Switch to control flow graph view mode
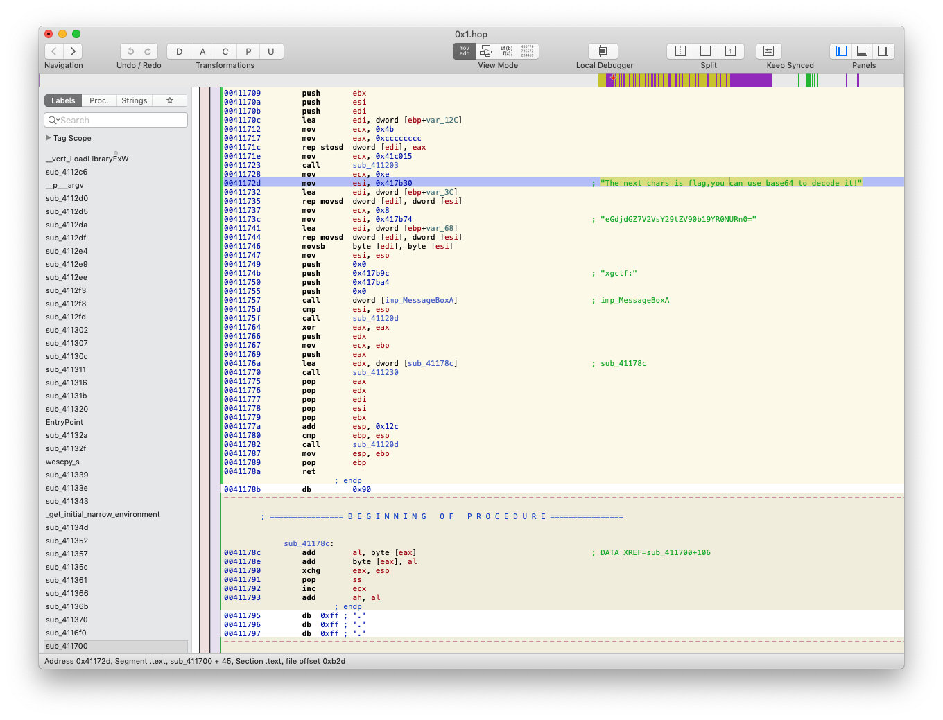Image resolution: width=943 pixels, height=720 pixels. [x=485, y=51]
